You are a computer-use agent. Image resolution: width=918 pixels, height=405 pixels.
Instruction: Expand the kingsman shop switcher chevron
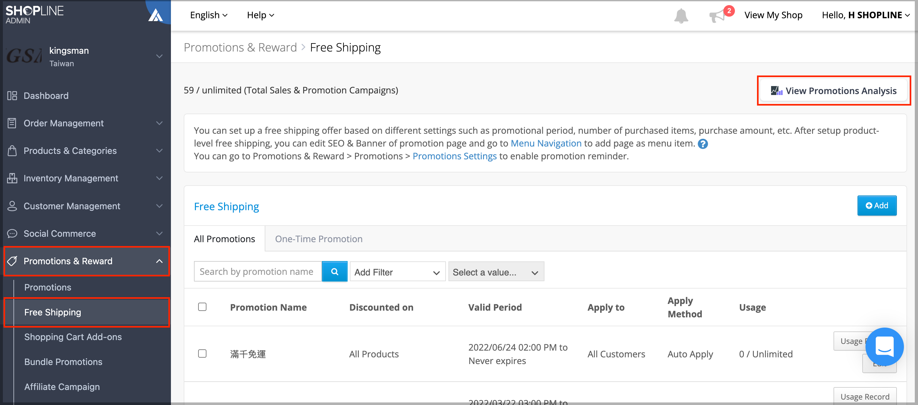click(x=159, y=56)
